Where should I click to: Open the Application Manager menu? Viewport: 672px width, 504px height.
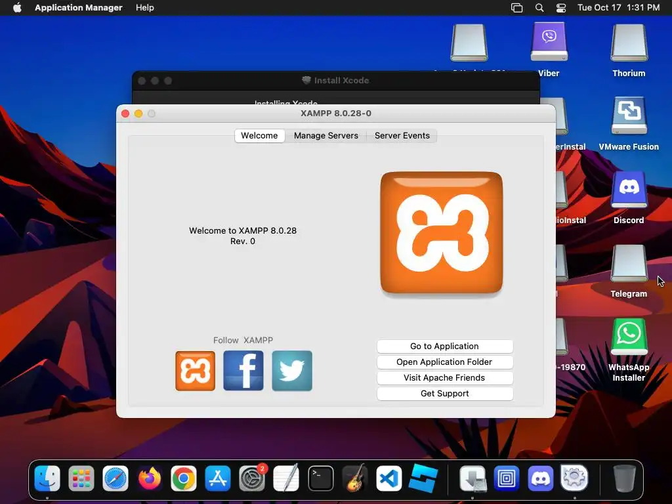coord(79,8)
